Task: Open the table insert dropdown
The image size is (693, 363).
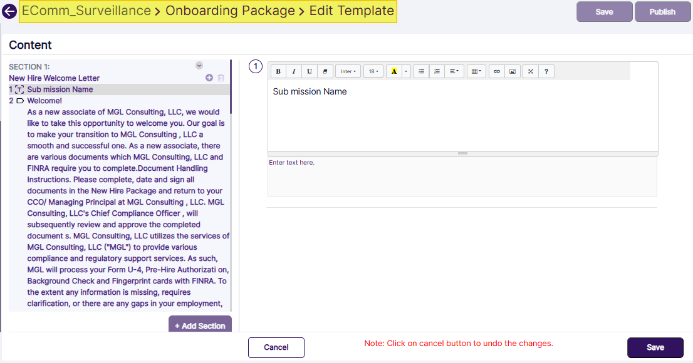Action: (476, 71)
